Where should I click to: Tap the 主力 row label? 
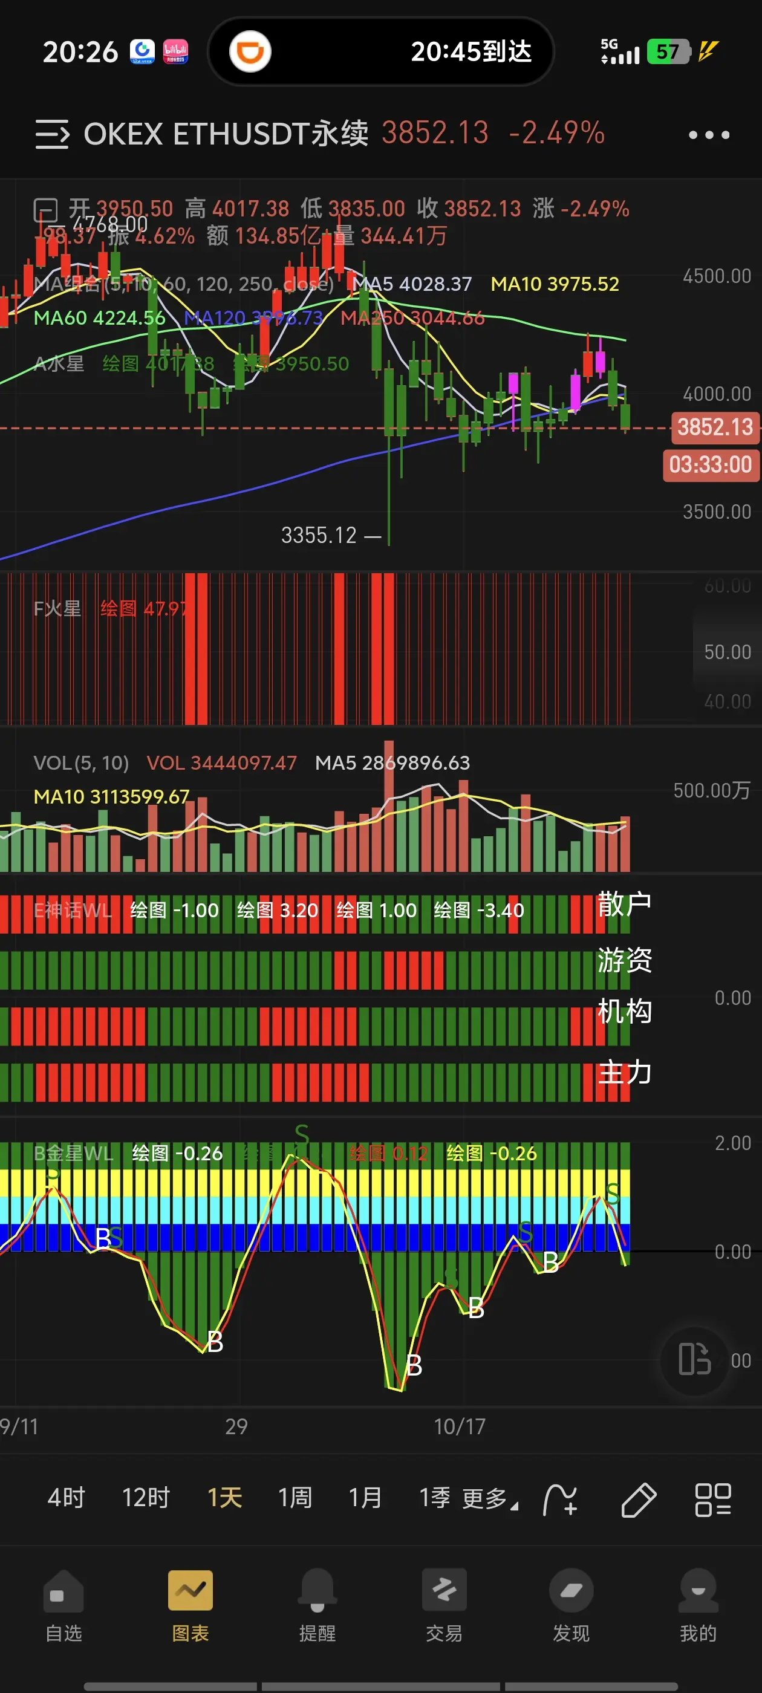(x=625, y=1072)
